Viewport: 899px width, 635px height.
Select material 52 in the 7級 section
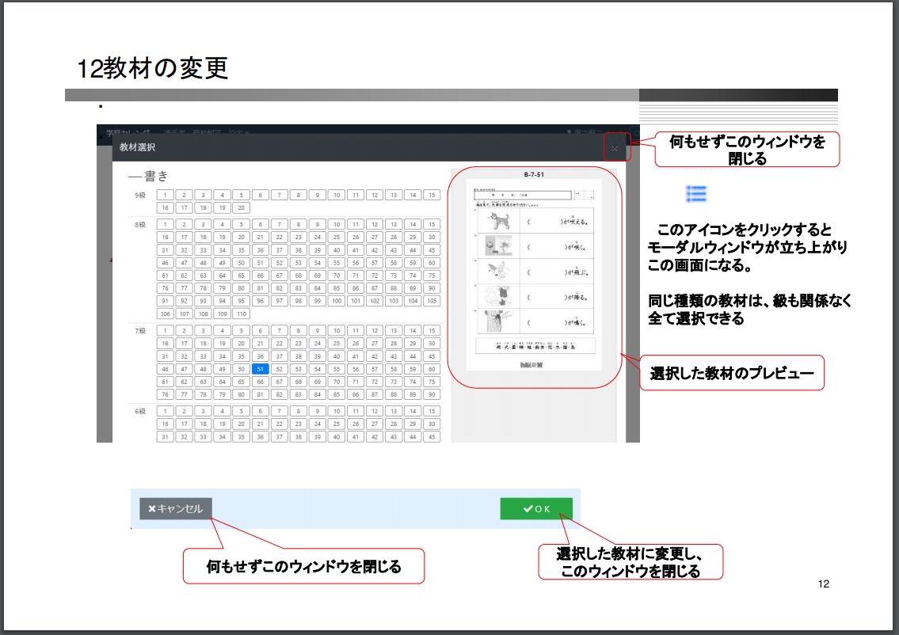click(x=280, y=369)
